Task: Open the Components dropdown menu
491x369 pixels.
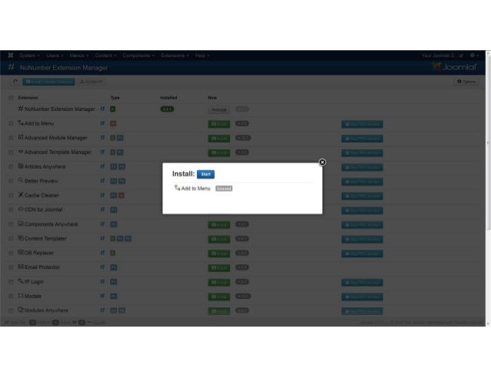Action: point(139,55)
